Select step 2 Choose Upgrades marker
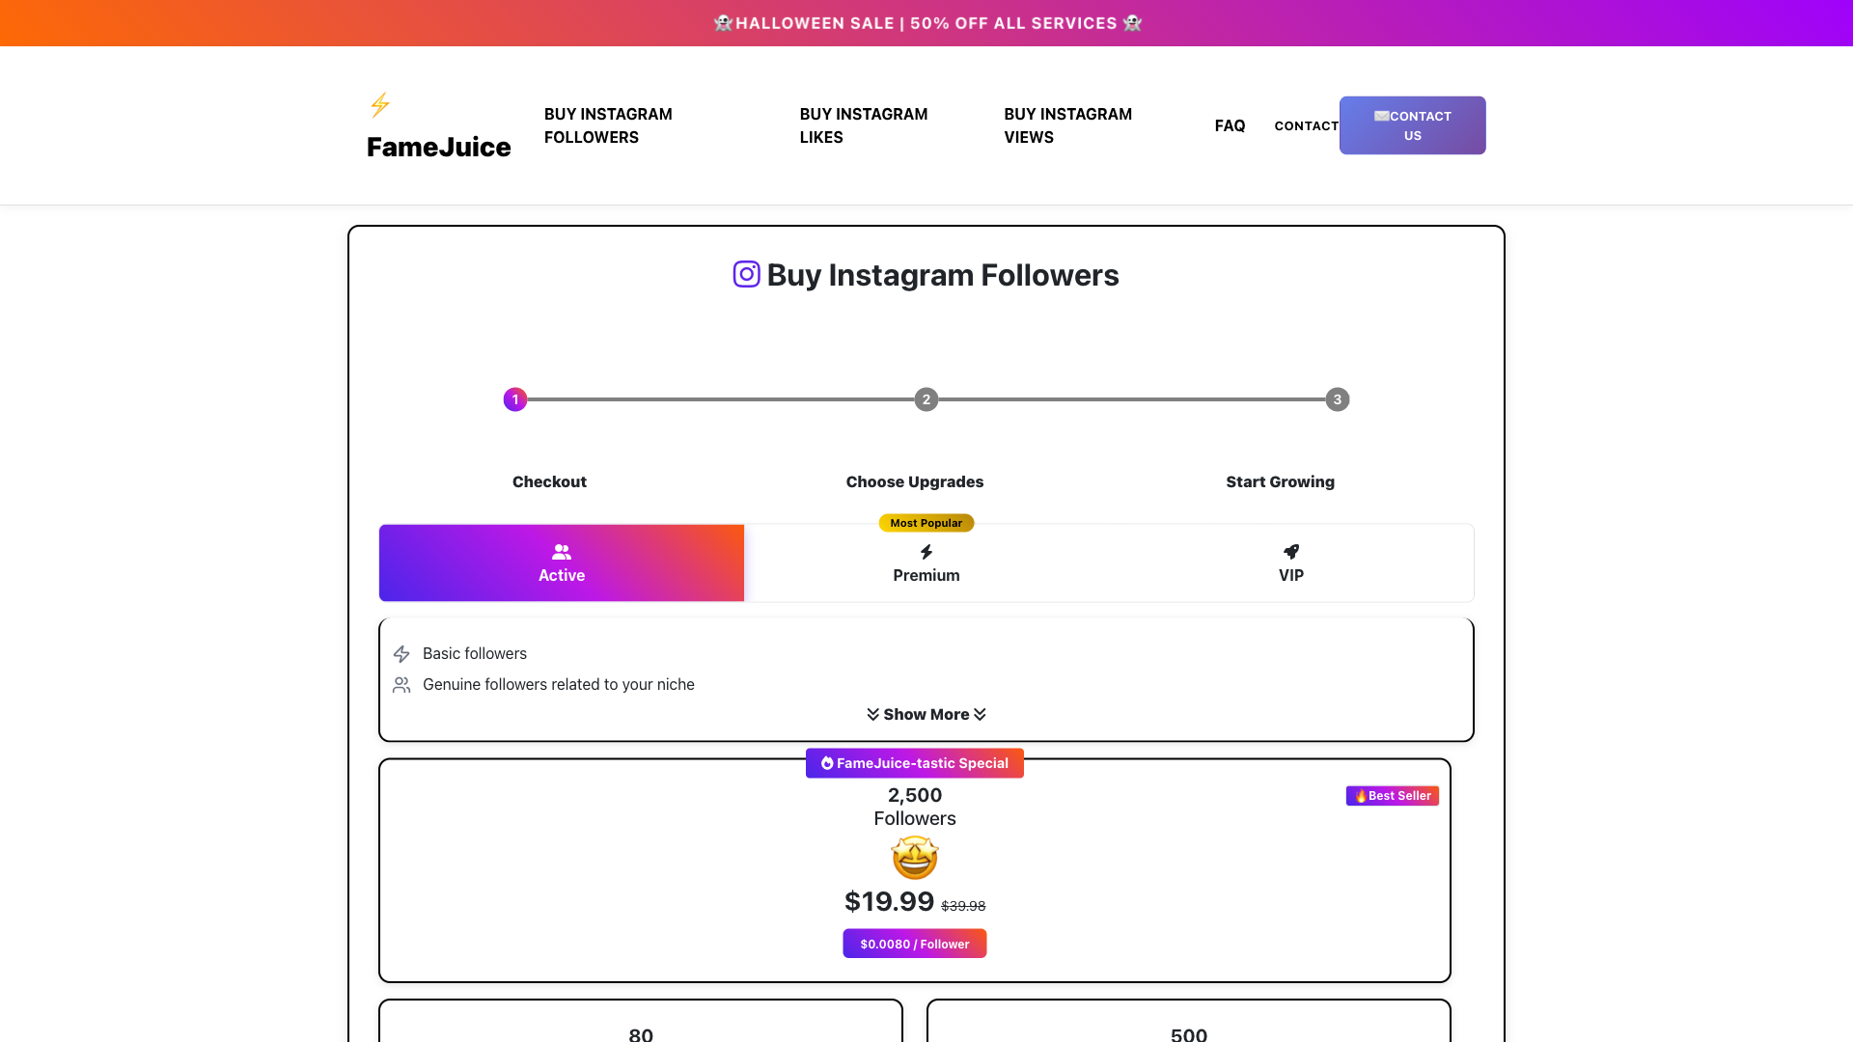Screen dimensions: 1853x1042 [926, 399]
